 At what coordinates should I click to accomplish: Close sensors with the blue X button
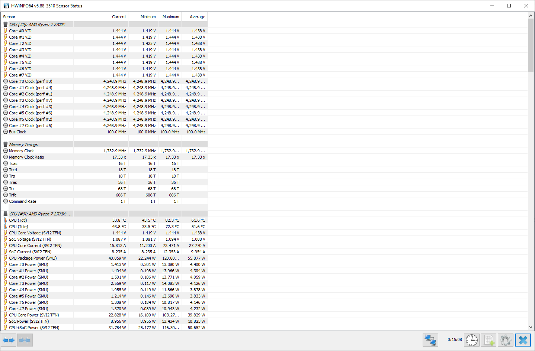523,340
